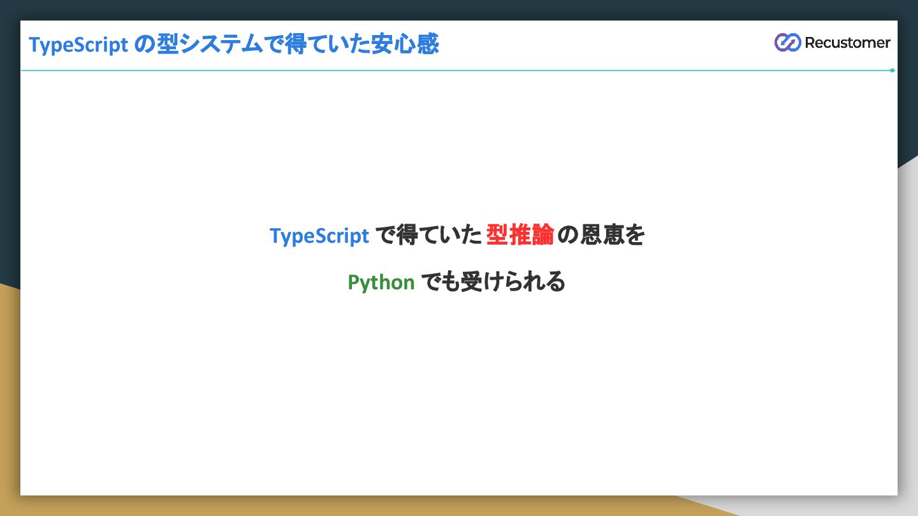
Task: Click the Recustomer brand name text
Action: point(847,43)
